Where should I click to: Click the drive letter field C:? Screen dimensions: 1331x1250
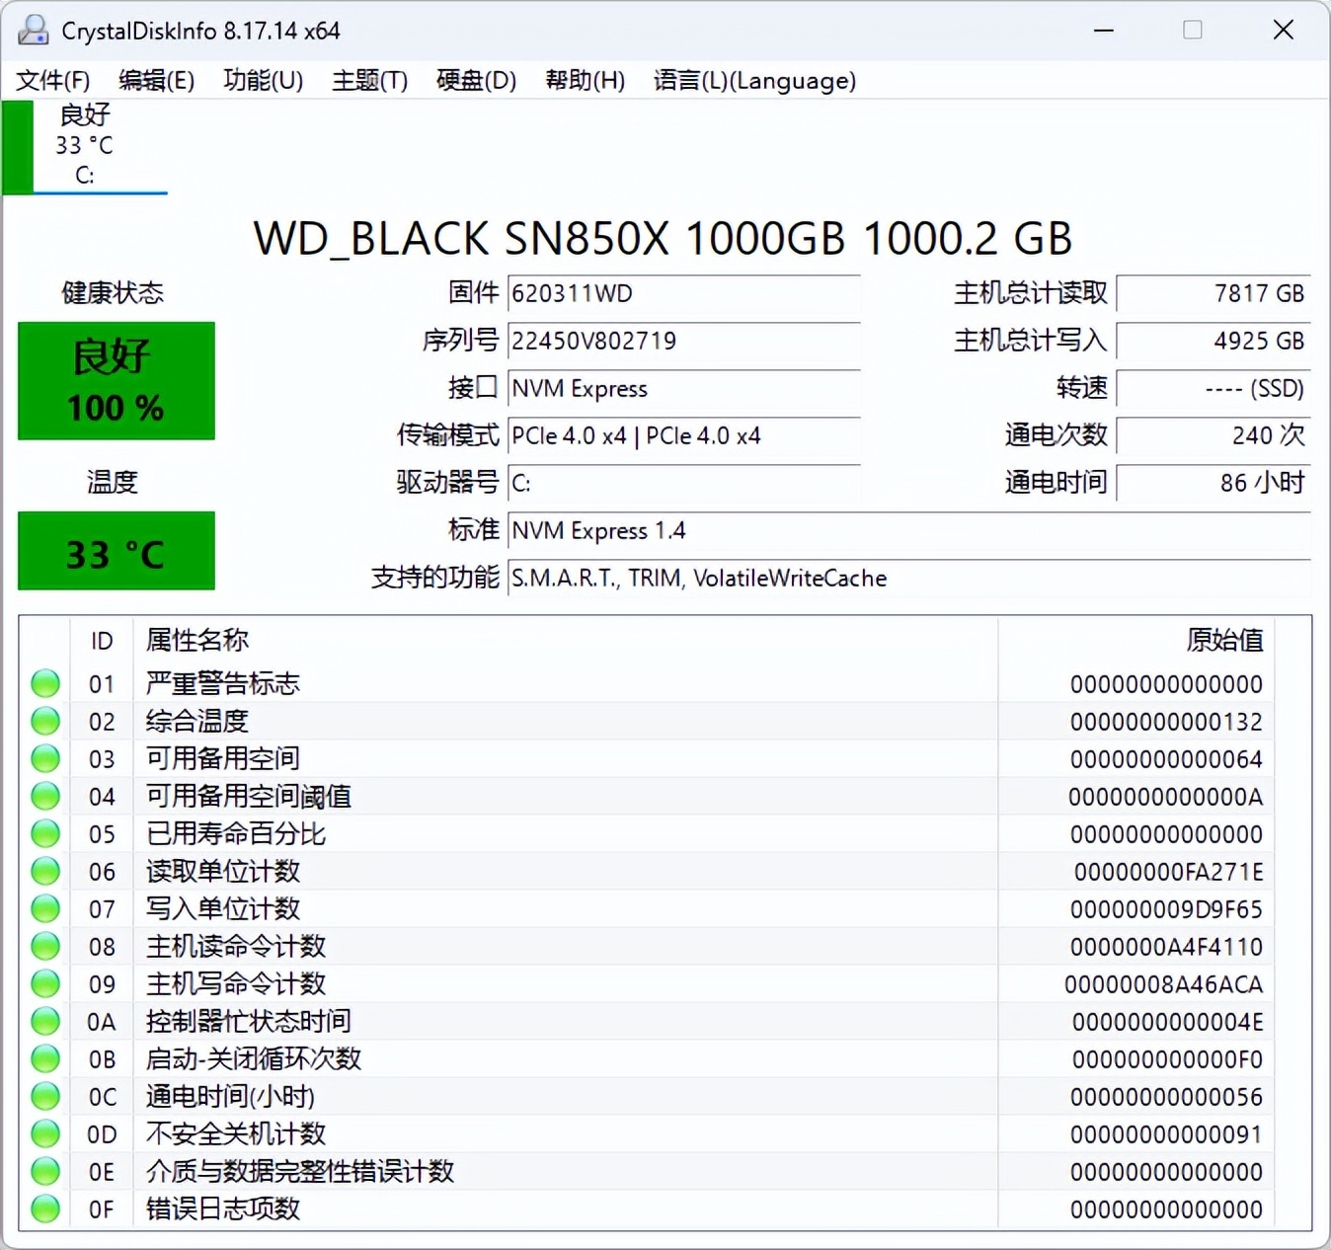pyautogui.click(x=683, y=483)
